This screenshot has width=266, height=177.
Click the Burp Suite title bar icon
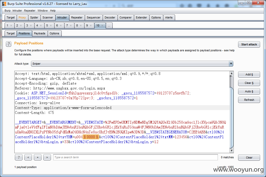[4, 4]
